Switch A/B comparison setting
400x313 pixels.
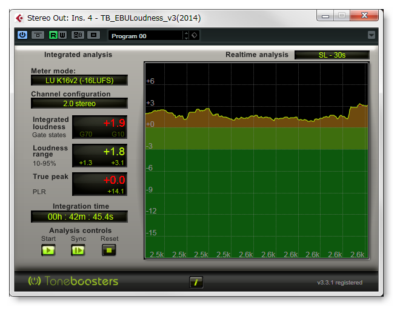(x=78, y=35)
